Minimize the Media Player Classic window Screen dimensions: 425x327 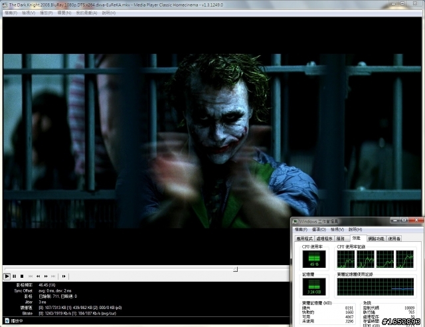coord(393,4)
